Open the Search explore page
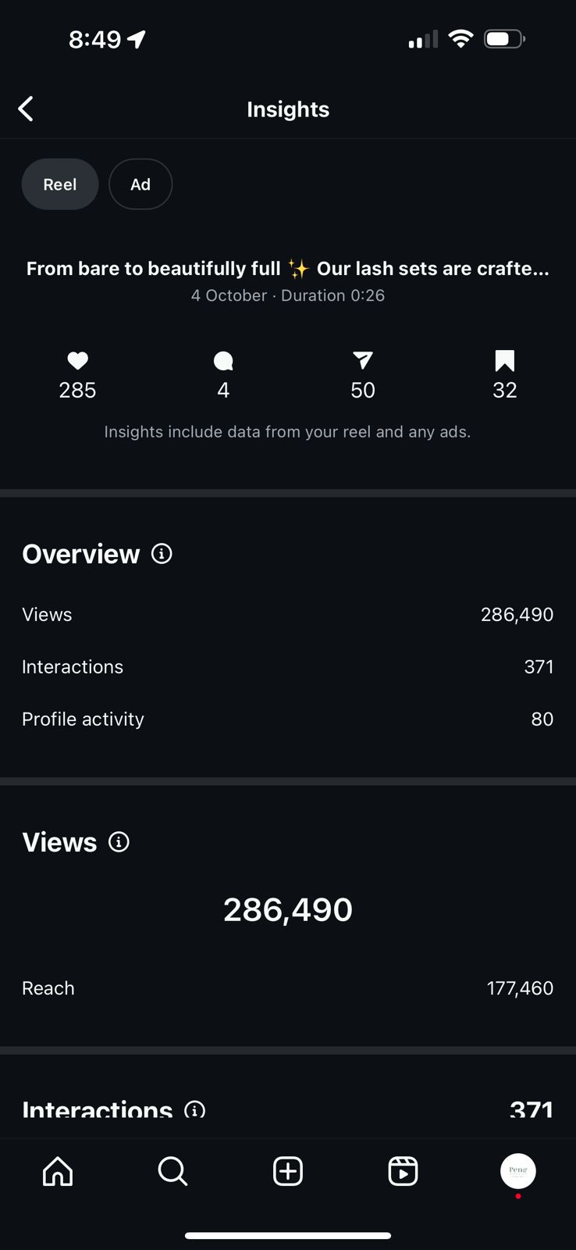Screen dimensions: 576x1250 (172, 1171)
